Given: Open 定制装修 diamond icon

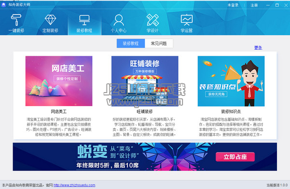Looking at the screenshot, I should click(x=50, y=20).
